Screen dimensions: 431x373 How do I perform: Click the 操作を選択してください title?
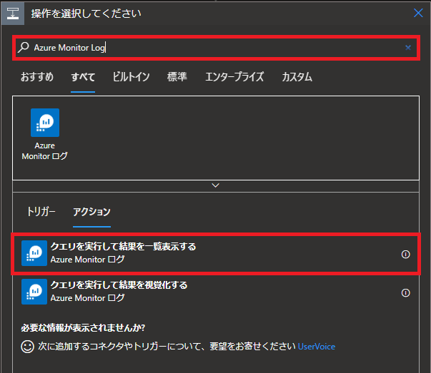(x=86, y=13)
